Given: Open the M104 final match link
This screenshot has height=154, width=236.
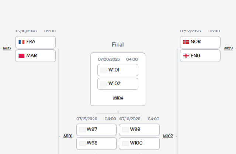Looking at the screenshot, I should pyautogui.click(x=118, y=98).
